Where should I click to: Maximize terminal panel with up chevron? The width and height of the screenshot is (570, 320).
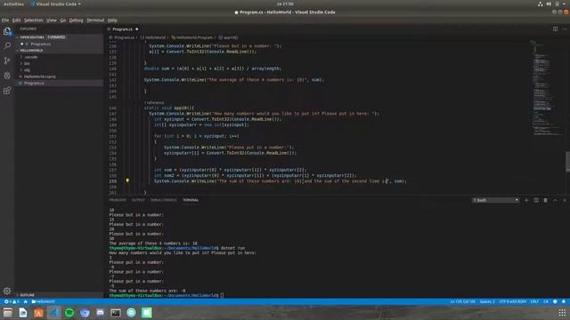click(555, 200)
